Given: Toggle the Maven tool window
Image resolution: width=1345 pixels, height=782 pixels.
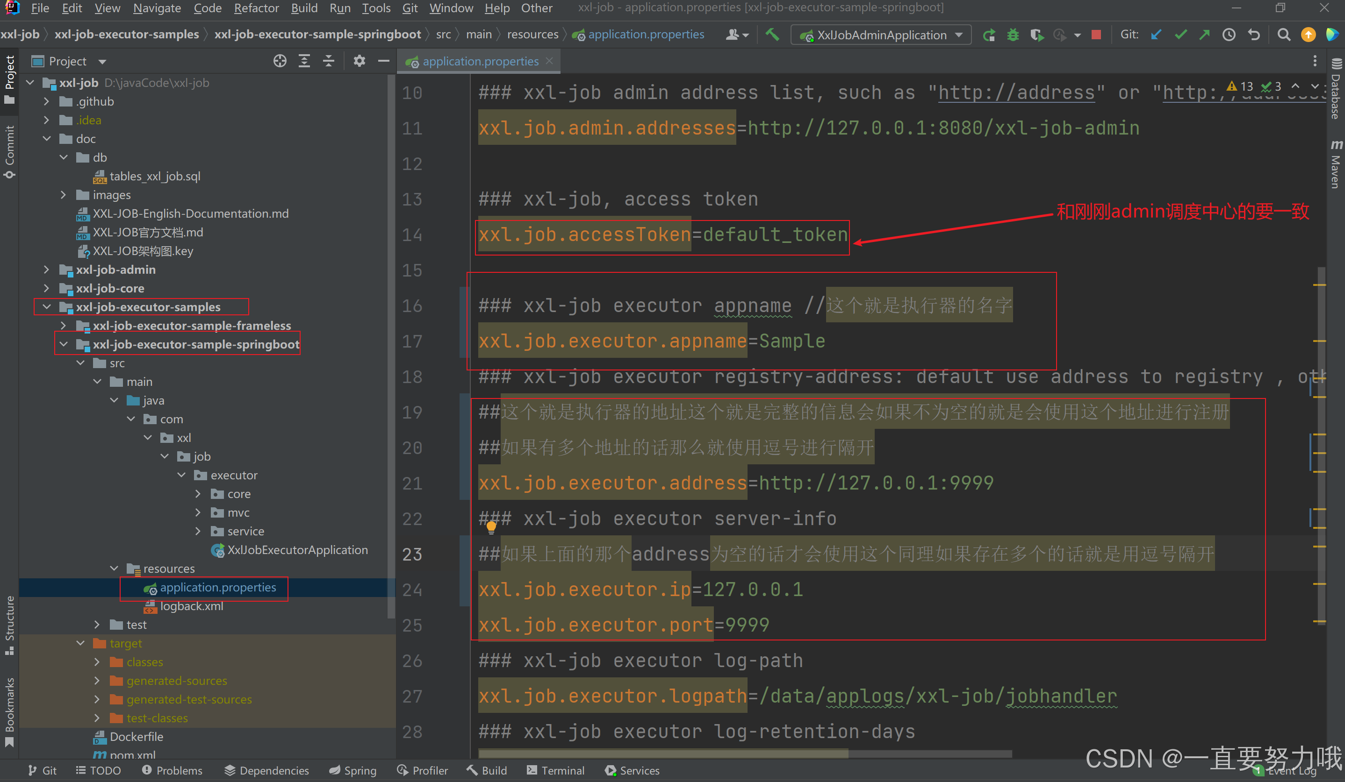Looking at the screenshot, I should coord(1336,165).
